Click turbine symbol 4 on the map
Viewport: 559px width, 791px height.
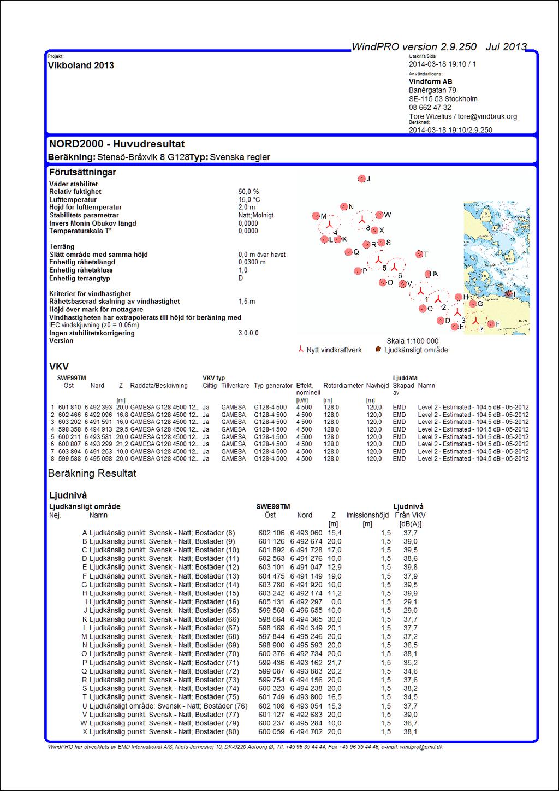point(329,225)
